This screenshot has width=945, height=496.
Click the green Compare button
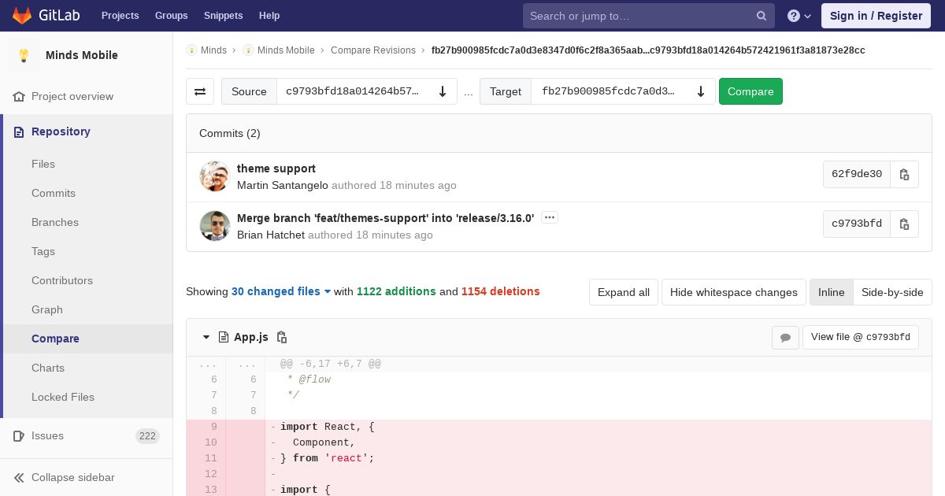click(x=750, y=91)
